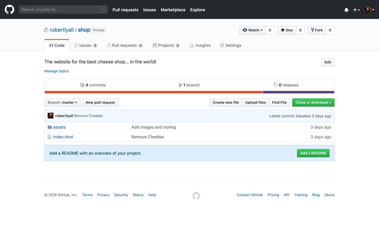Focus the Search or jump to field
Screen dimensions: 379x237
[x=63, y=9]
